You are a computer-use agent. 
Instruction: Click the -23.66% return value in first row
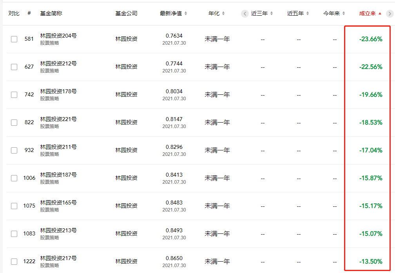pos(370,39)
